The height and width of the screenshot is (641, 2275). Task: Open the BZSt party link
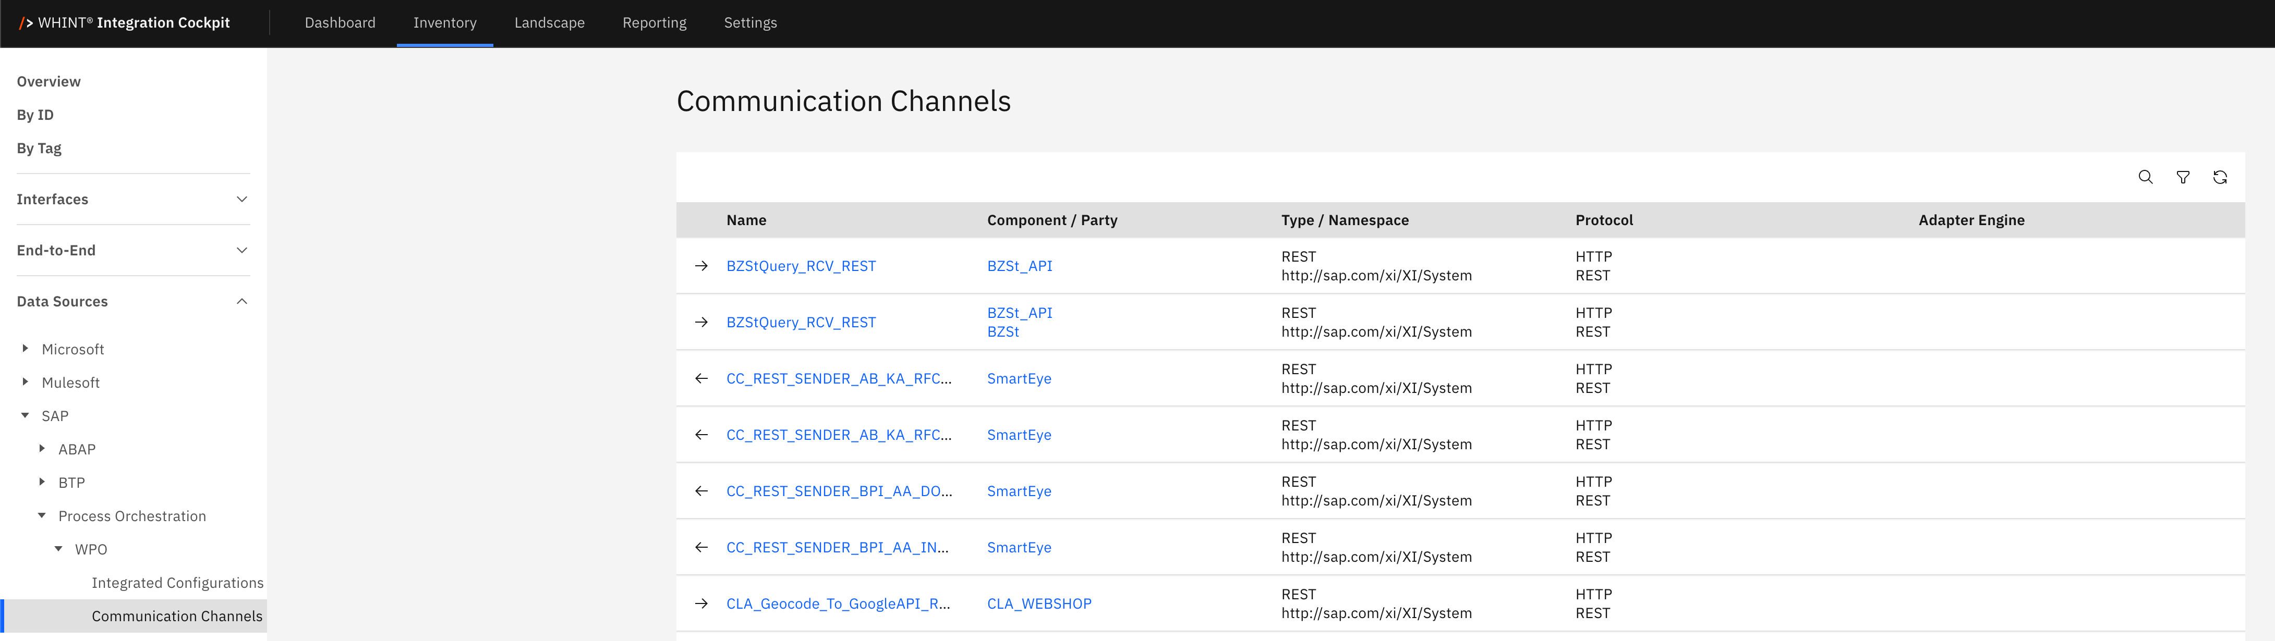point(1002,332)
